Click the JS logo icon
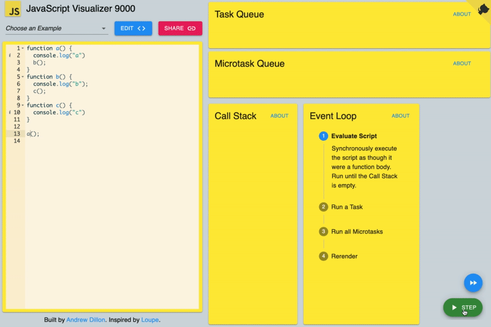The height and width of the screenshot is (327, 491). [13, 9]
